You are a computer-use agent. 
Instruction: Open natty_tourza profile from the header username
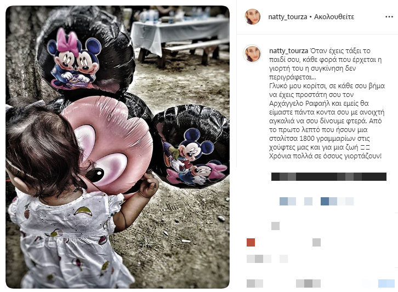pyautogui.click(x=288, y=17)
